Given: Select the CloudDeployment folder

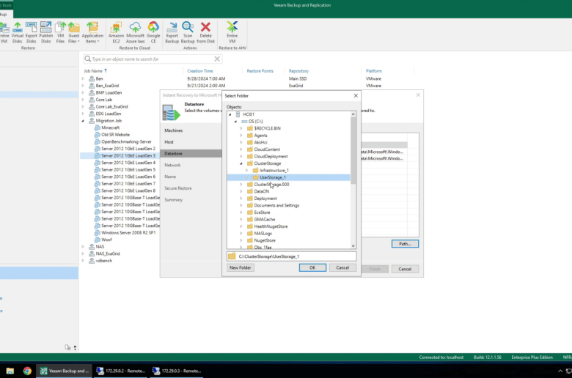Looking at the screenshot, I should click(271, 156).
